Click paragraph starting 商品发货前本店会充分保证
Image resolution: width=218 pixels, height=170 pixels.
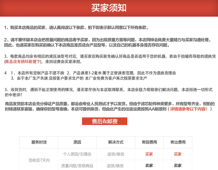[110, 106]
